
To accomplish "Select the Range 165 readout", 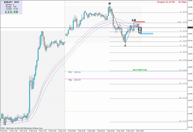I will tap(11, 7).
